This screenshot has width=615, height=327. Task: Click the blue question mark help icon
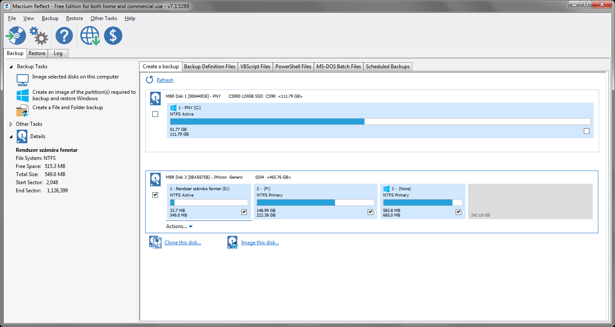click(x=64, y=35)
